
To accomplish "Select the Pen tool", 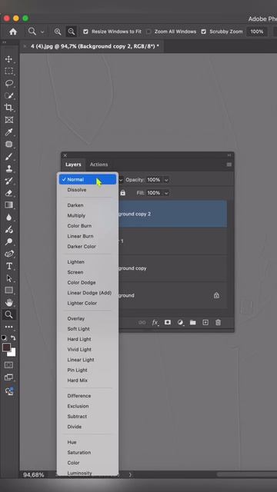I will 8,254.
